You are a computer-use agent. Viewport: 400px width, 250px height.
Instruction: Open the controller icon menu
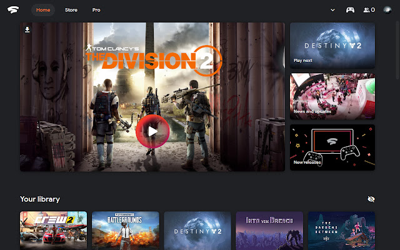350,10
